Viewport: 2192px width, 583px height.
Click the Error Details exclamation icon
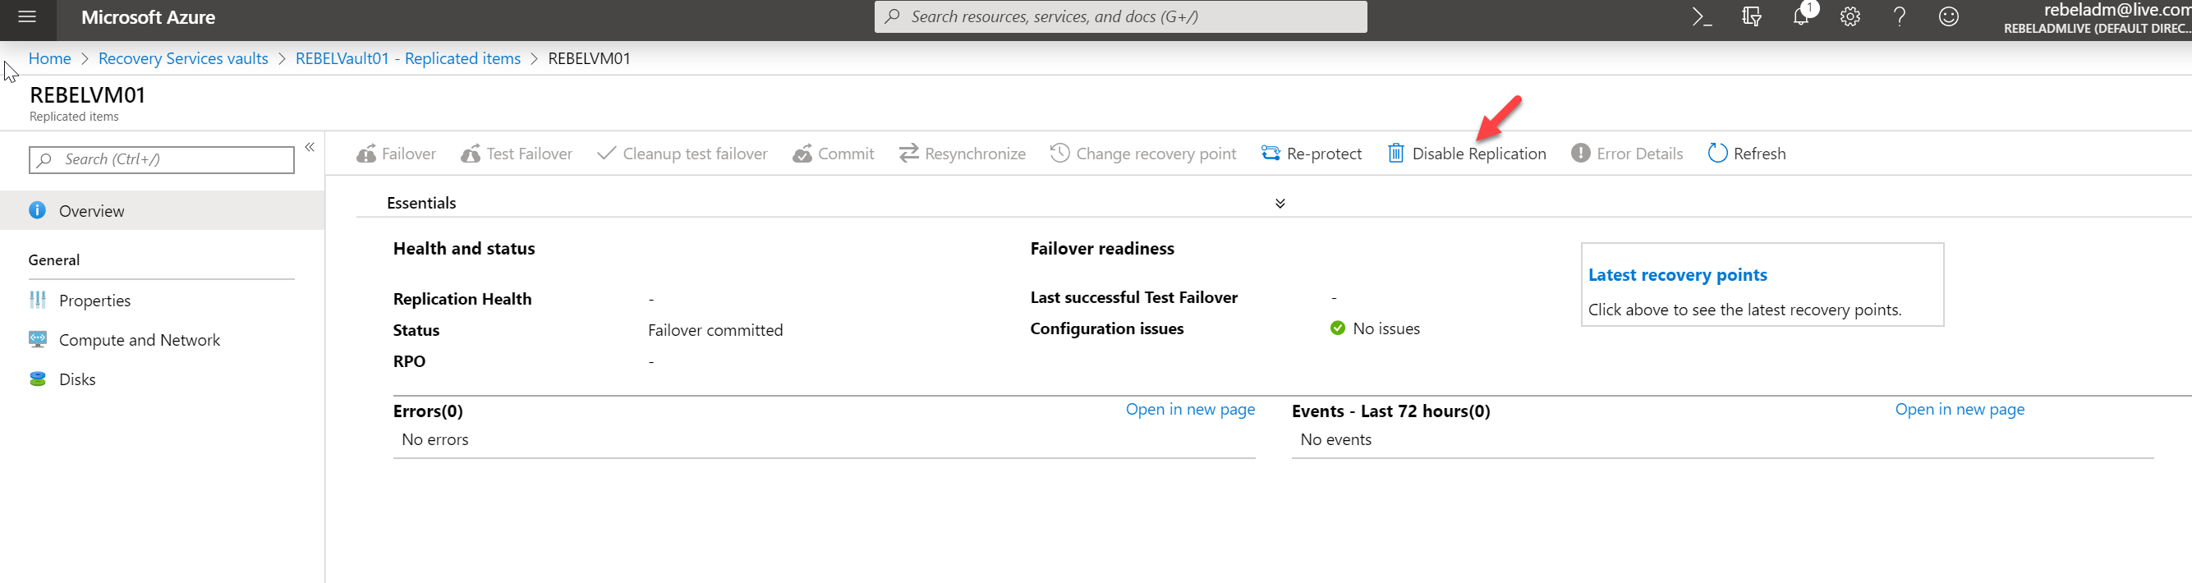coord(1580,154)
